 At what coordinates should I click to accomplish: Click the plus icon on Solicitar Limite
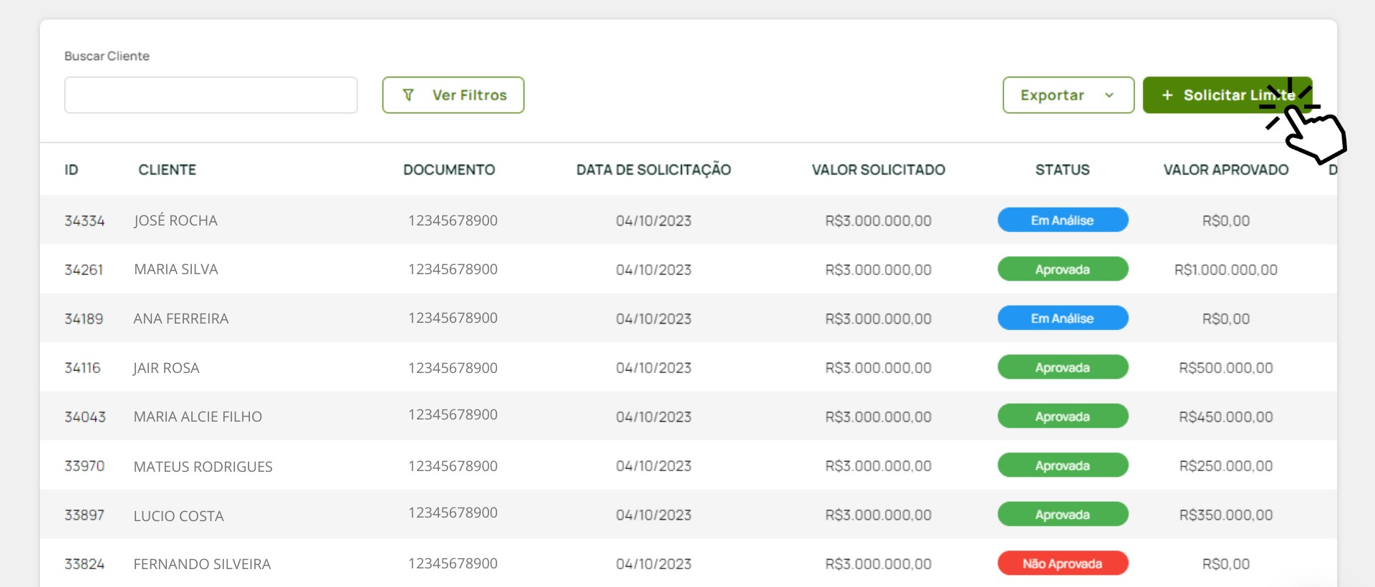(1167, 95)
